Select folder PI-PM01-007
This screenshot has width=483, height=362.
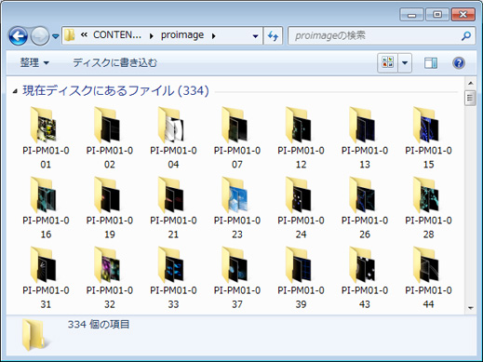point(237,138)
